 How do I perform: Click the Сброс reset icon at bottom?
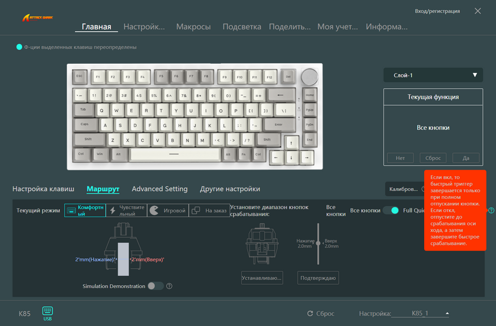pyautogui.click(x=310, y=314)
